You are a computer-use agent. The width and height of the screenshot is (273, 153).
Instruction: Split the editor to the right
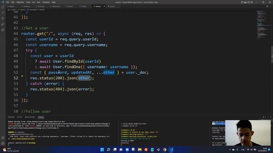pyautogui.click(x=267, y=6)
